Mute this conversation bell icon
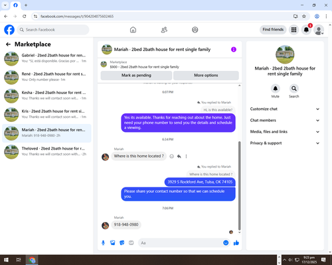Viewport: 332px width, 265px height. tap(276, 89)
